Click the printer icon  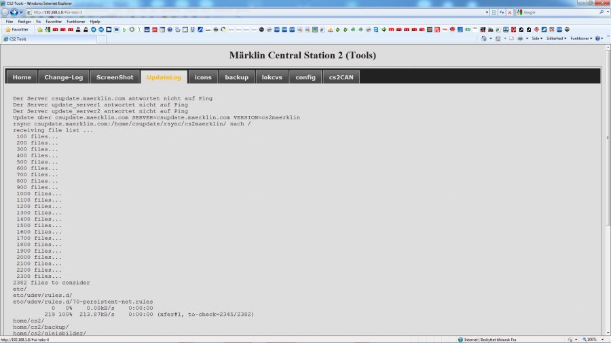point(520,39)
